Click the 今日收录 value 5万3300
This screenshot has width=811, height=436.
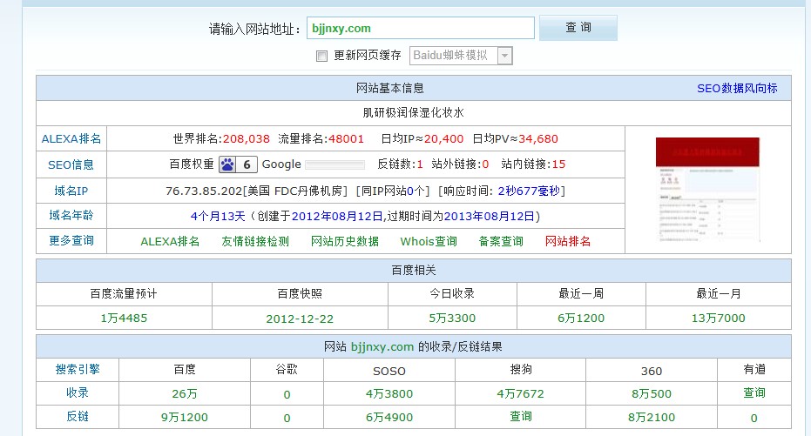click(x=452, y=319)
